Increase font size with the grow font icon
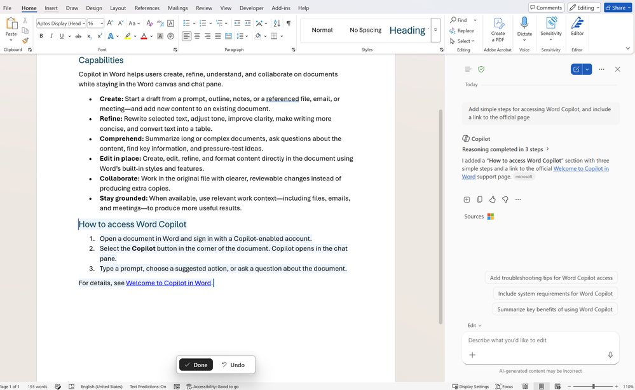635x390 pixels. [x=110, y=24]
